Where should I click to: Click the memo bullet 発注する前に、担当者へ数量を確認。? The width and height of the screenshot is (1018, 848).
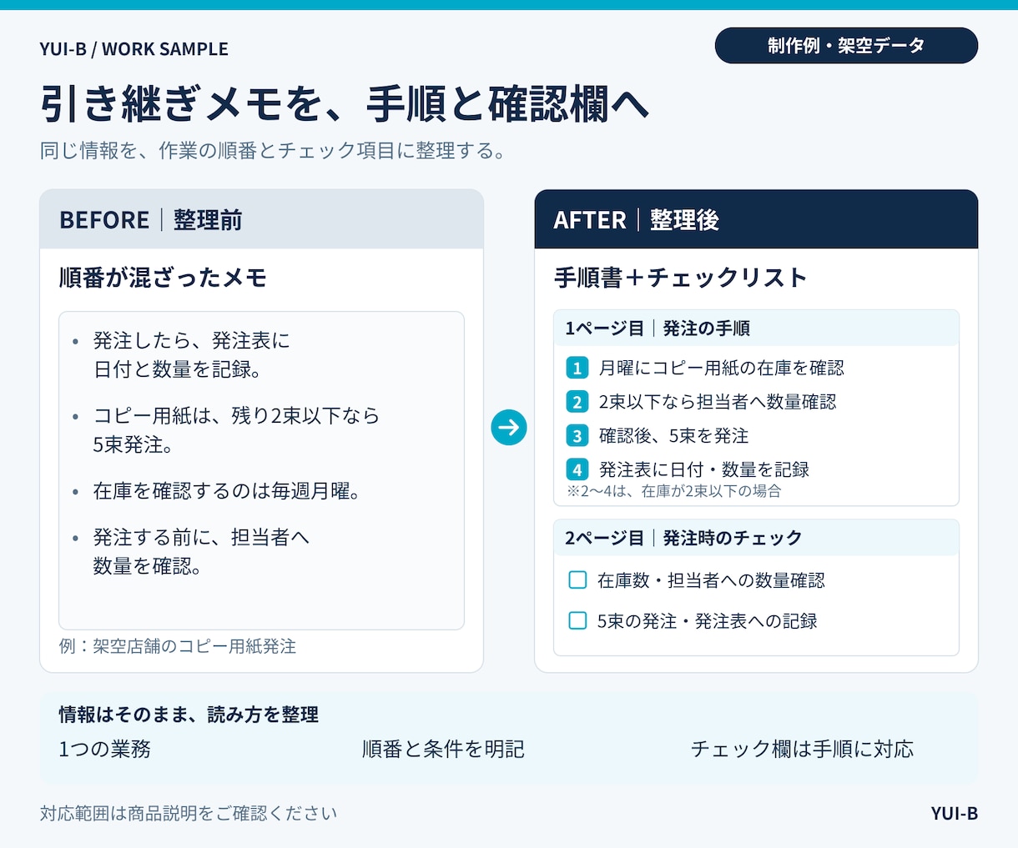[201, 551]
